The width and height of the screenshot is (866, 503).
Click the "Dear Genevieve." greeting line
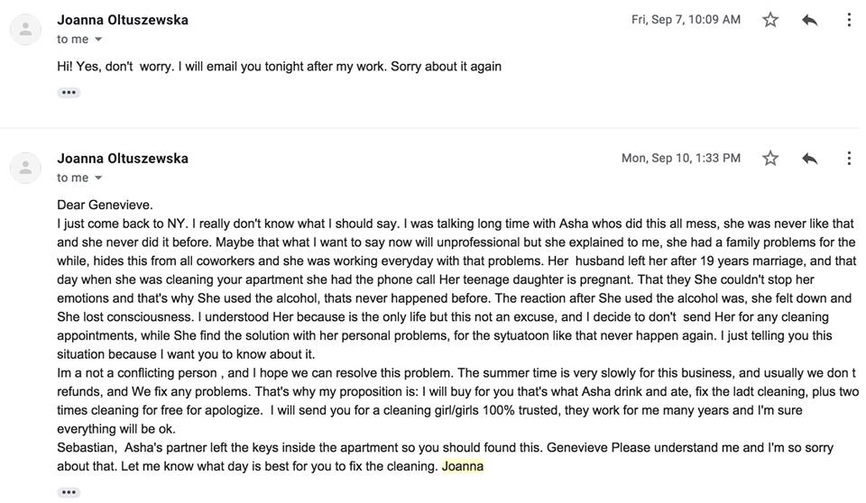(x=105, y=205)
